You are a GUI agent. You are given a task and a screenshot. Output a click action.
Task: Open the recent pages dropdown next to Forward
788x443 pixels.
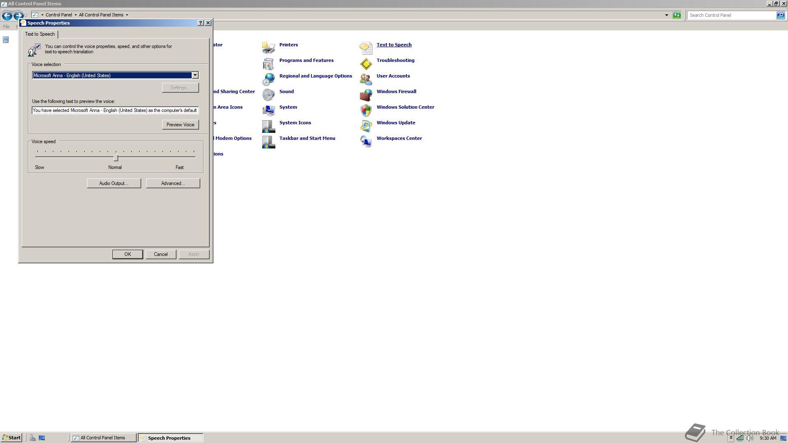coord(26,15)
